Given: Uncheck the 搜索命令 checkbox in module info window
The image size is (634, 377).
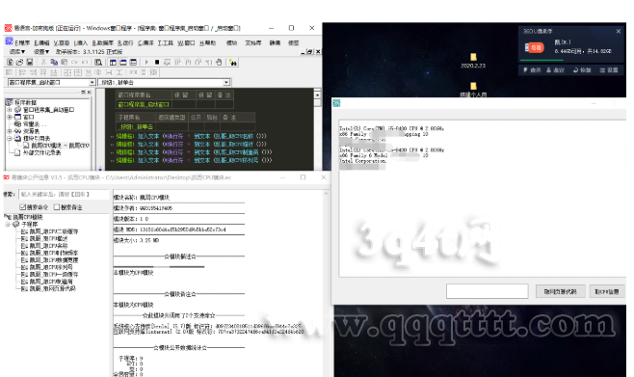Looking at the screenshot, I should [23, 207].
